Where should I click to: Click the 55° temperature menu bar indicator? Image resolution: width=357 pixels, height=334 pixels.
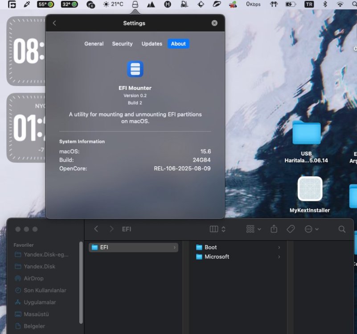45,4
